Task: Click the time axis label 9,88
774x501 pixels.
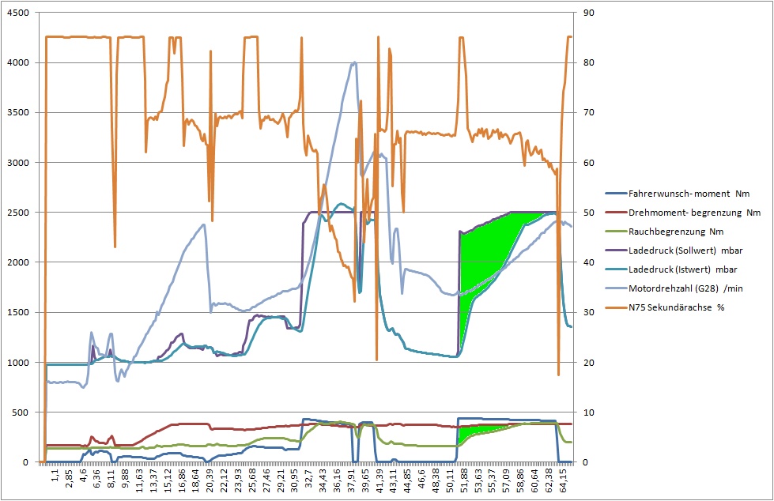Action: pos(125,478)
